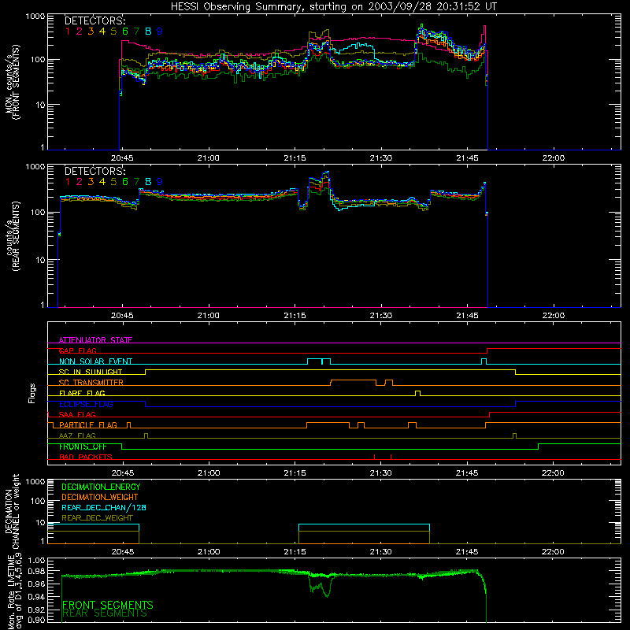Screen dimensions: 630x630
Task: Pick detector 5 legend number in rear segments plot
Action: (x=113, y=182)
